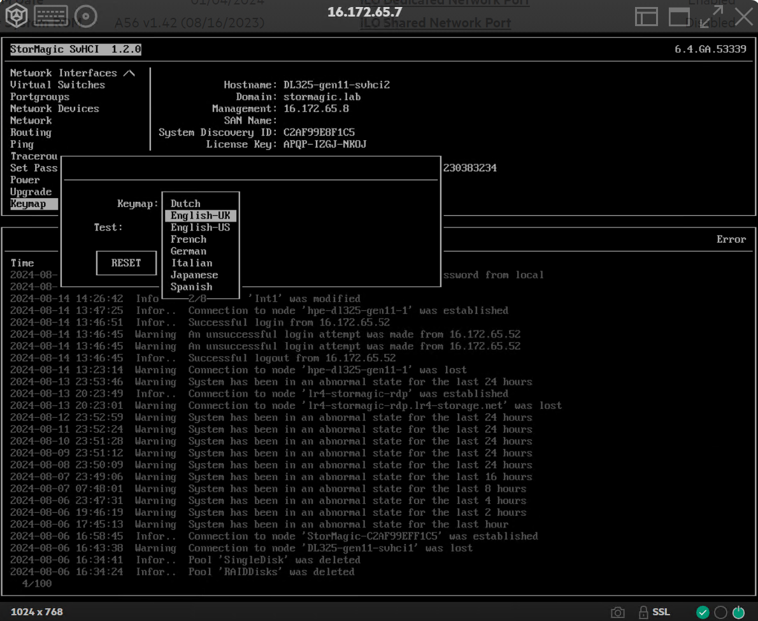758x621 pixels.
Task: Open Network Devices menu entry
Action: click(55, 109)
